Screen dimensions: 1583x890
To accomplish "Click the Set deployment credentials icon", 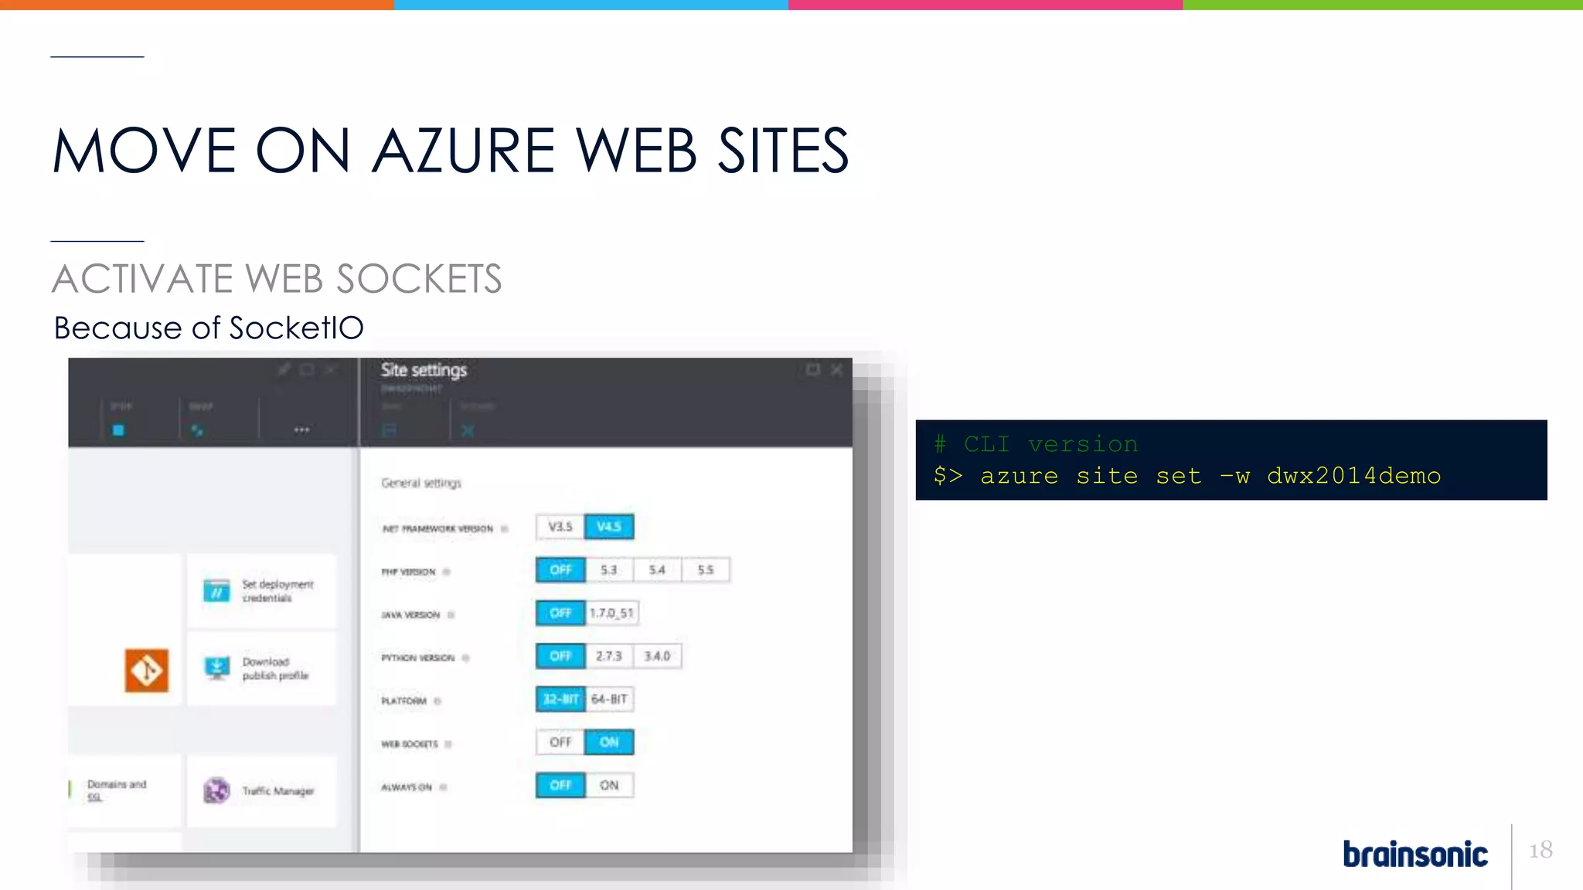I will pyautogui.click(x=216, y=590).
